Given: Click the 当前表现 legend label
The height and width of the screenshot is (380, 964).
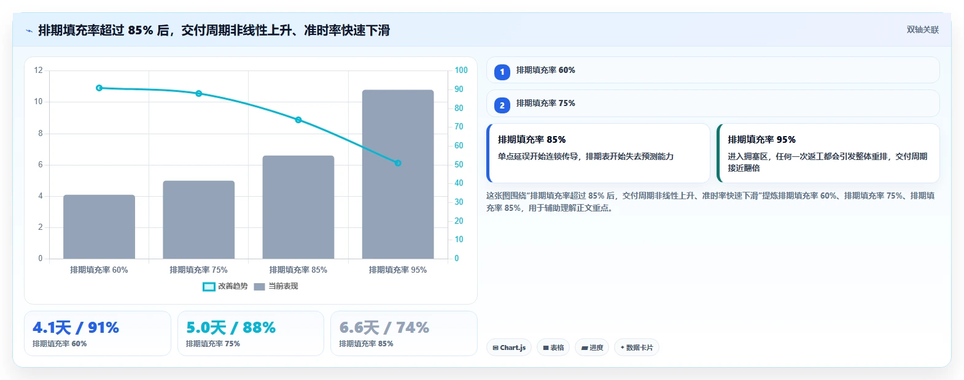Looking at the screenshot, I should pos(283,286).
